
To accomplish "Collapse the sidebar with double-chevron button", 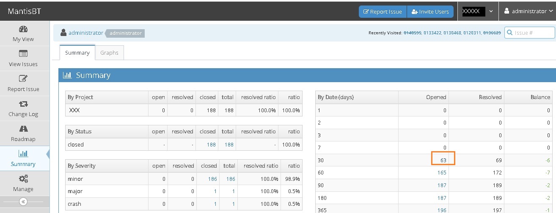I will tap(23, 202).
